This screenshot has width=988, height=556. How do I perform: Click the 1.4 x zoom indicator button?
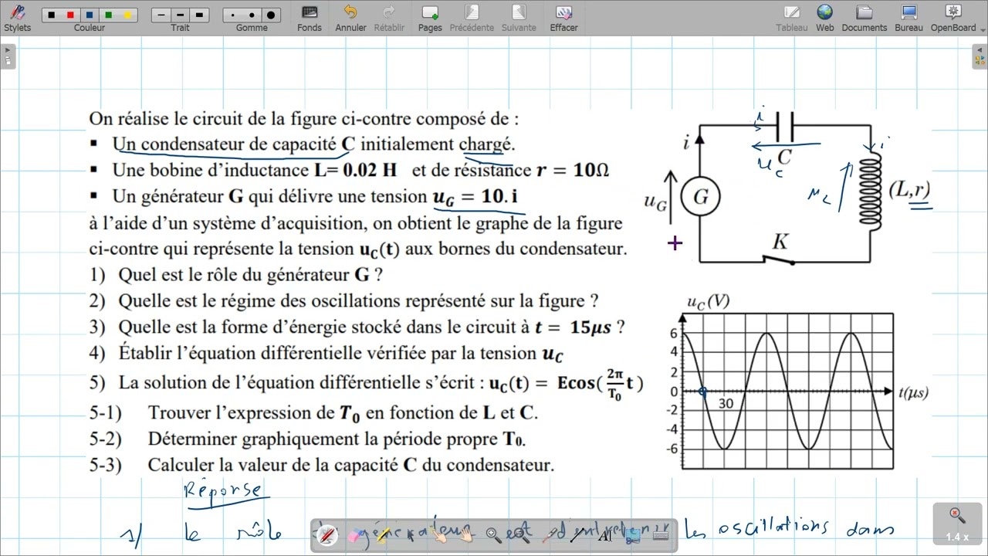coord(957,524)
